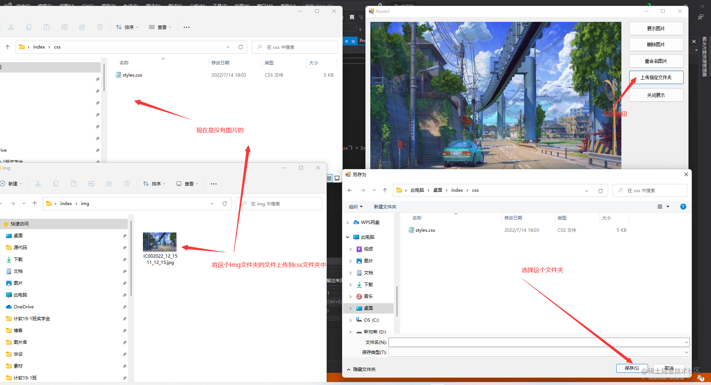The width and height of the screenshot is (711, 385).
Task: Expand address history dropdown in css explorer
Action: [x=228, y=47]
